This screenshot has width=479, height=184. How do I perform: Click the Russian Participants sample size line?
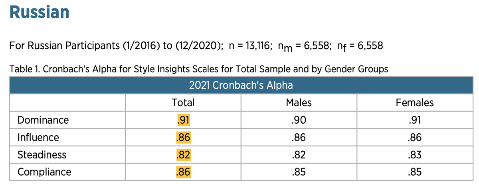[x=196, y=46]
